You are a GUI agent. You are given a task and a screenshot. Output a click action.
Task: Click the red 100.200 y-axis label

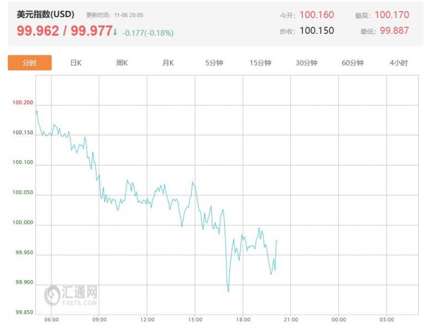pos(23,103)
